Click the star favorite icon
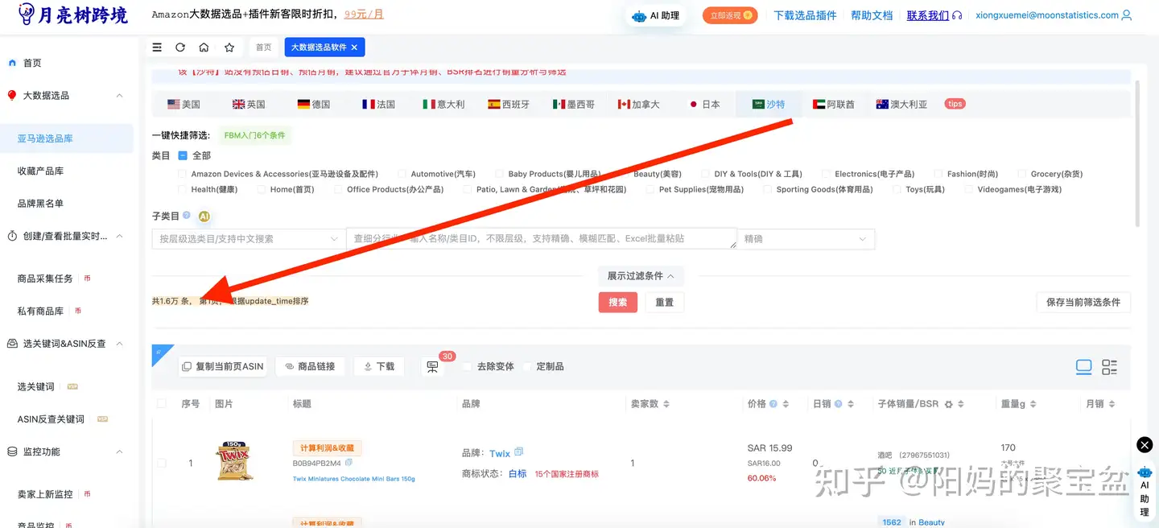The width and height of the screenshot is (1159, 528). coord(229,47)
